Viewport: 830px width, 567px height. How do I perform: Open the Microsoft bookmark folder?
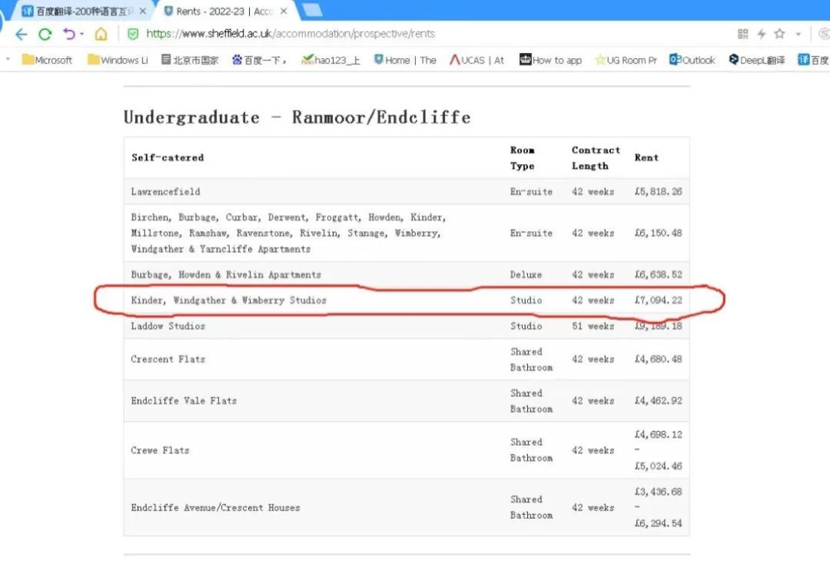(x=47, y=61)
